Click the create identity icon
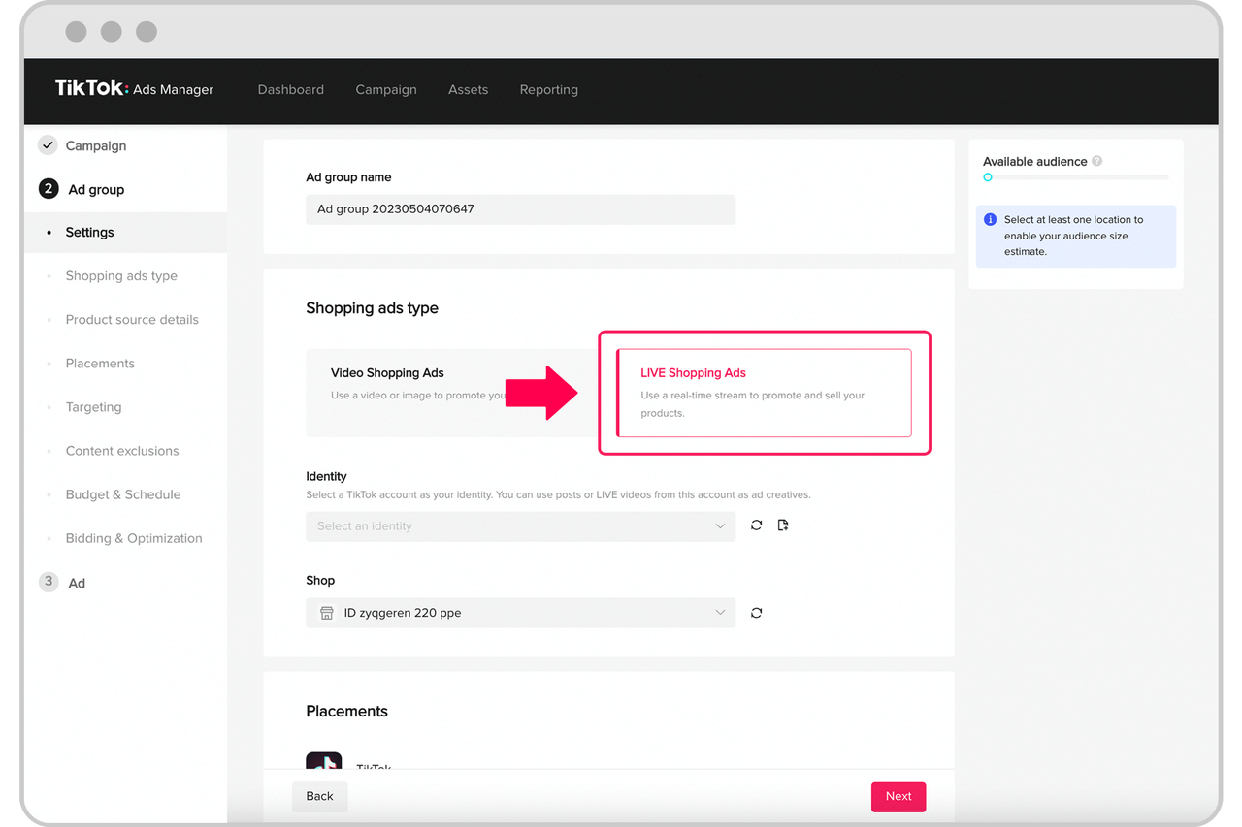 pyautogui.click(x=783, y=525)
